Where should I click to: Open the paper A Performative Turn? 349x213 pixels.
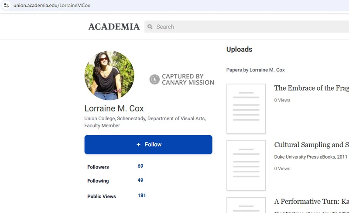(311, 201)
